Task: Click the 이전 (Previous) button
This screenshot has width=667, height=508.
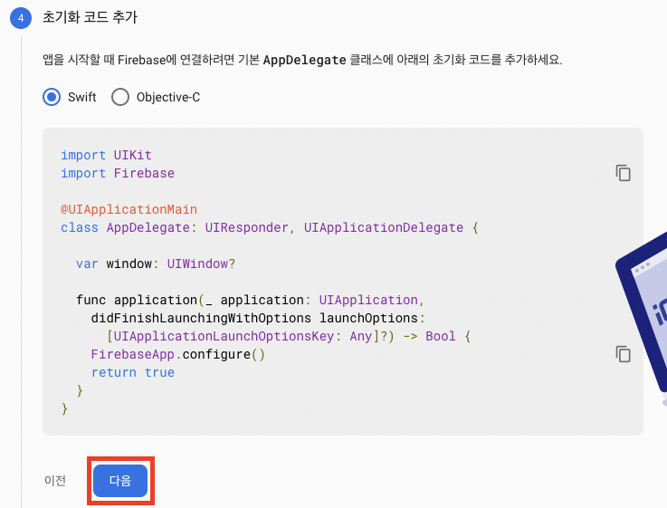Action: click(55, 481)
